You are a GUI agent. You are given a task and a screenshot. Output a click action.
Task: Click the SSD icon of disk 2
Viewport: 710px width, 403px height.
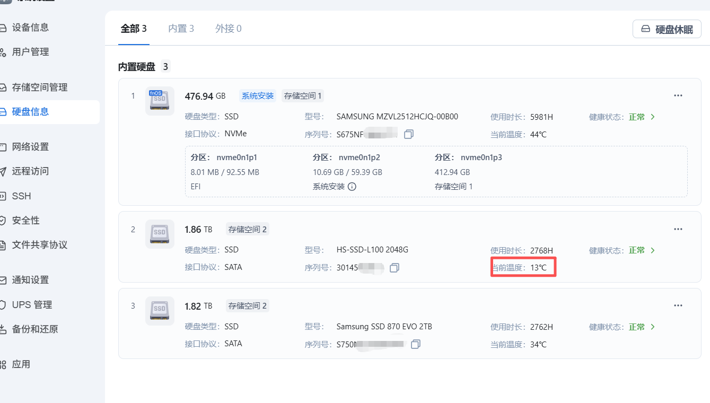(160, 234)
